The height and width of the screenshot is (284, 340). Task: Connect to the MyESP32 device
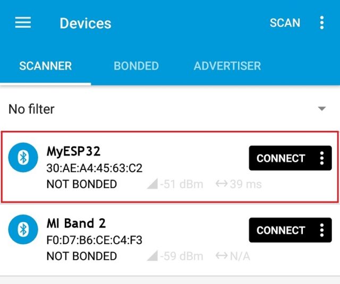[281, 158]
